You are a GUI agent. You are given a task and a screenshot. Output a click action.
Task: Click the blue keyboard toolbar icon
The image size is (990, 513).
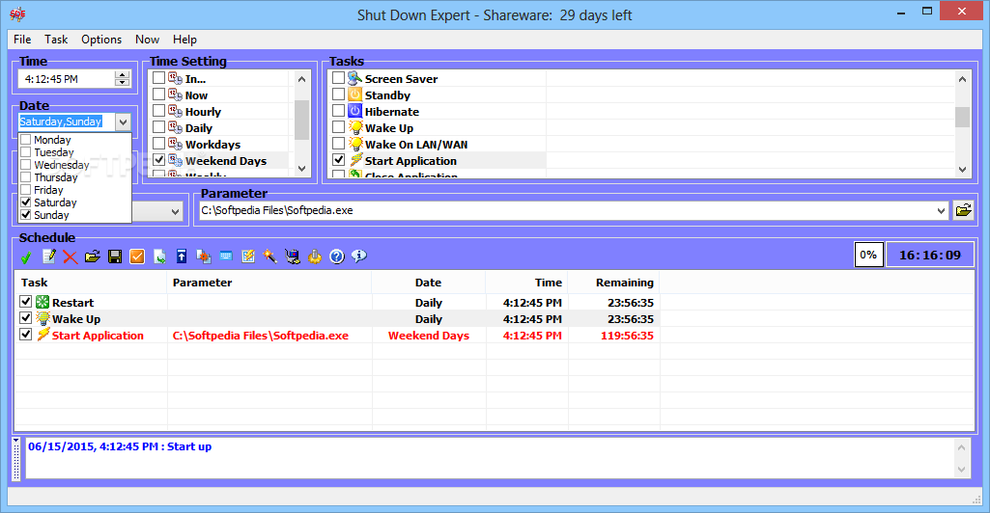coord(226,256)
